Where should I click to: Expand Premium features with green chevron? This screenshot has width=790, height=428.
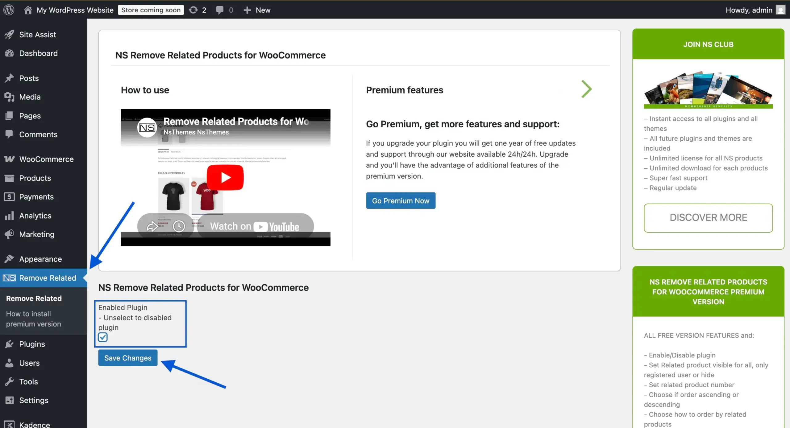586,89
